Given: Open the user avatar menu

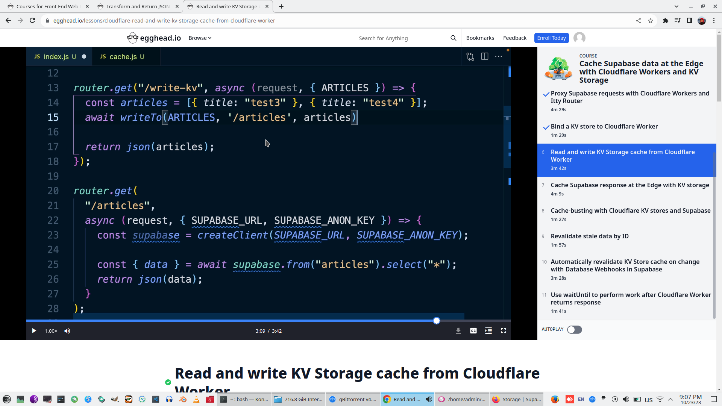Looking at the screenshot, I should coord(579,38).
